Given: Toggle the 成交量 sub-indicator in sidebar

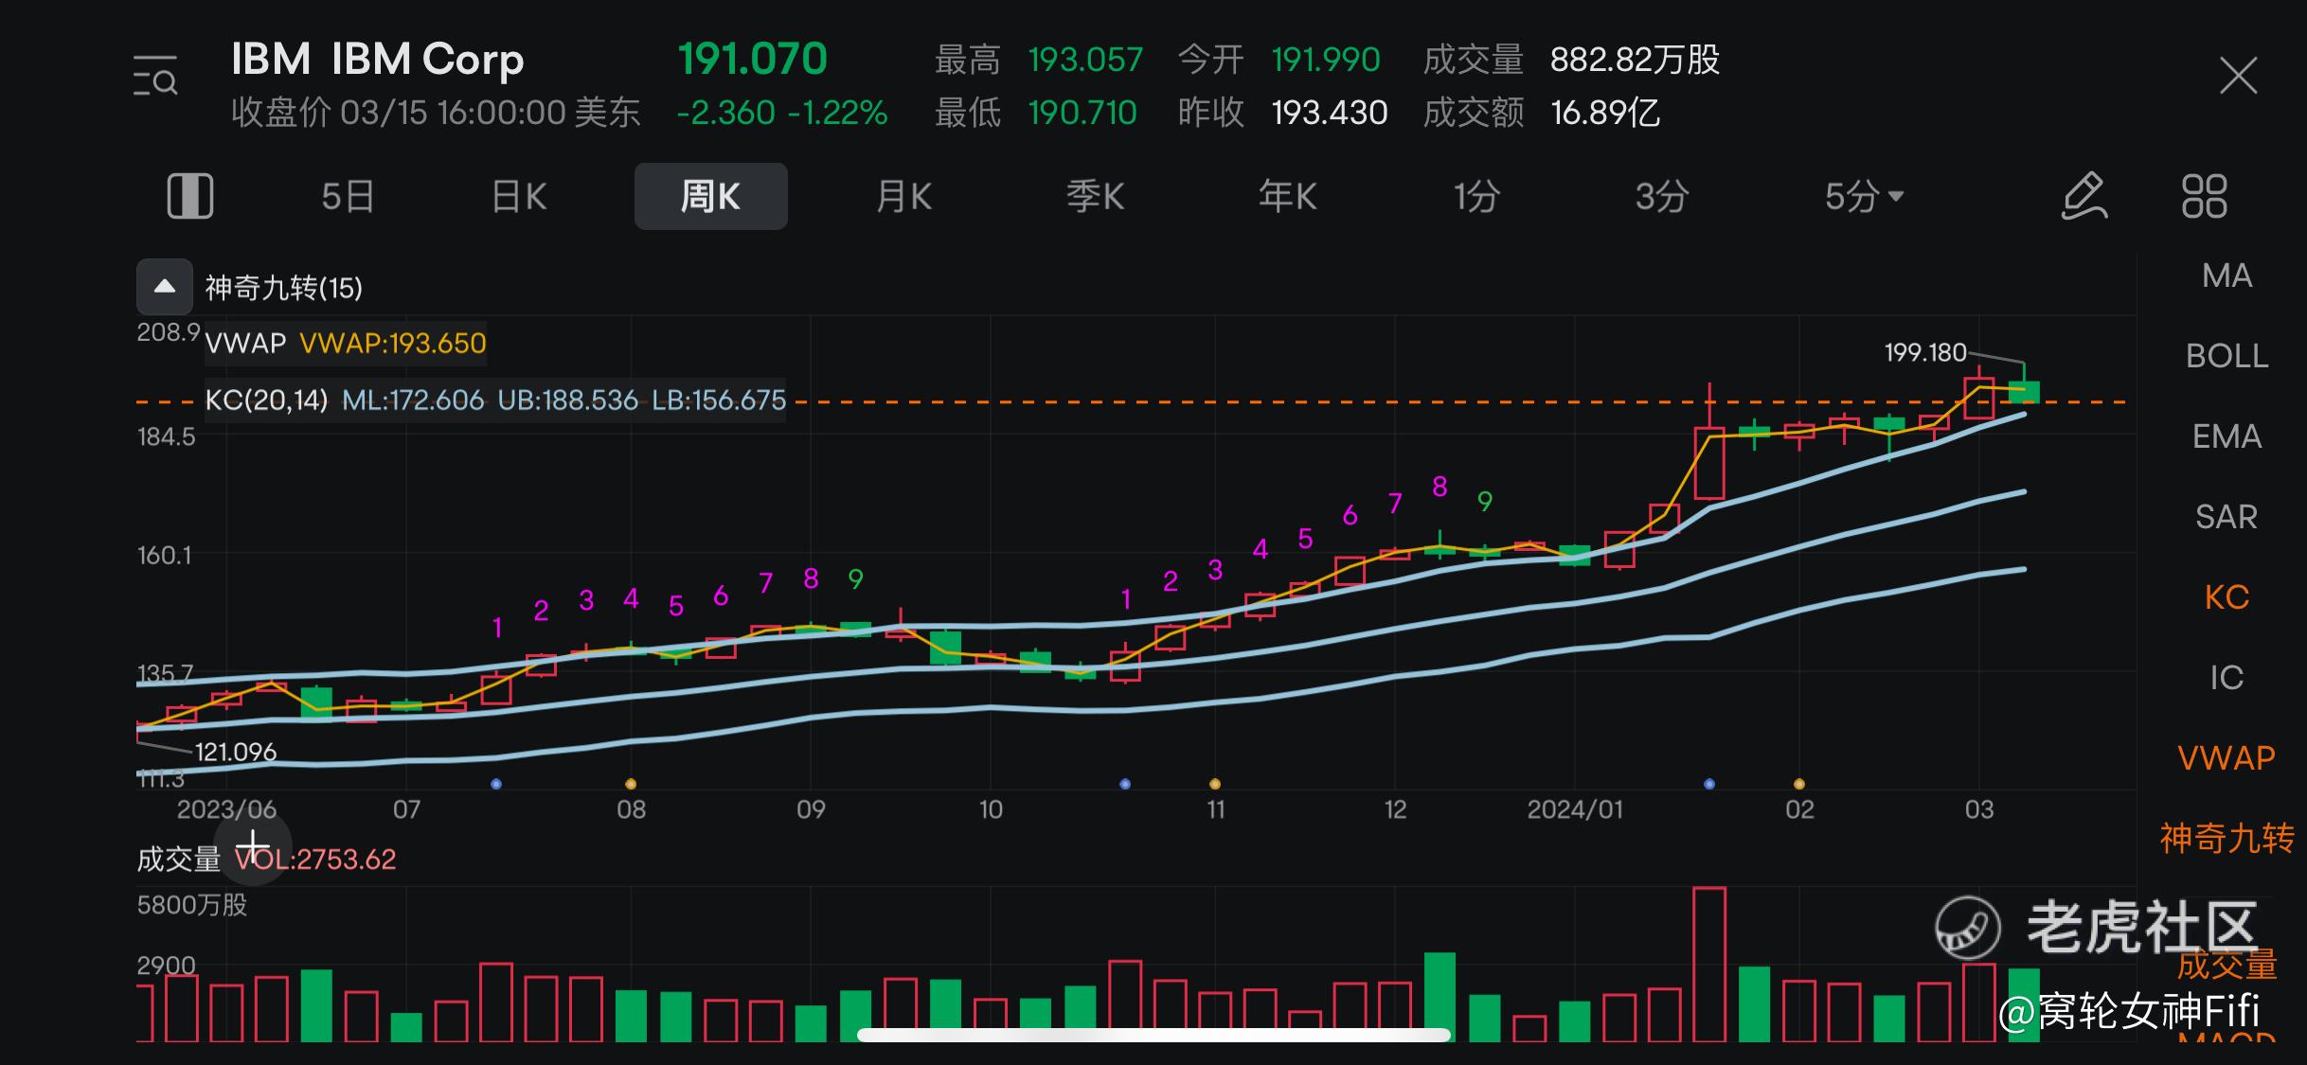Looking at the screenshot, I should pos(2227,965).
